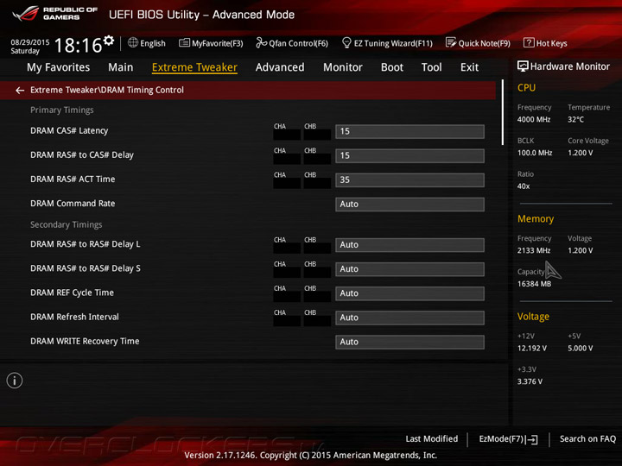Click the Core Voltage 1.200 V value

[x=581, y=153]
